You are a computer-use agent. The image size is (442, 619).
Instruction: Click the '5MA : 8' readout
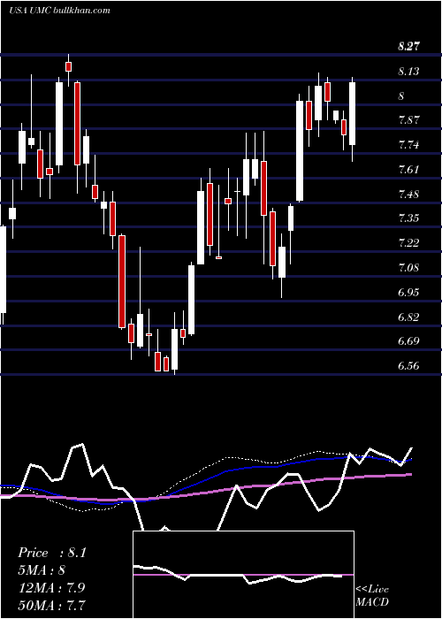(x=42, y=570)
